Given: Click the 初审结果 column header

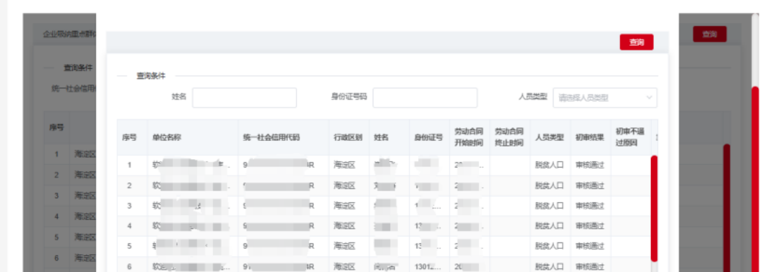Looking at the screenshot, I should (590, 137).
